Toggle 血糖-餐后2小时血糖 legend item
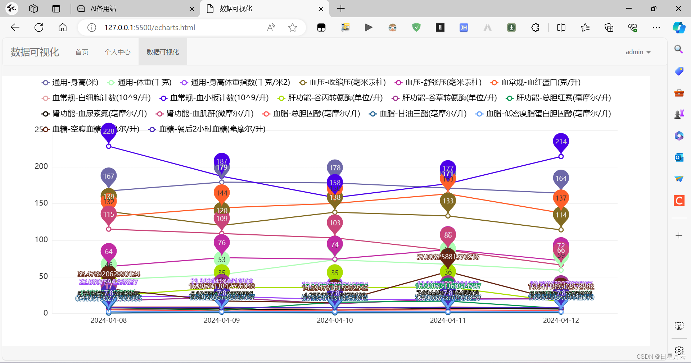Viewport: 691px width, 363px height. [x=207, y=129]
